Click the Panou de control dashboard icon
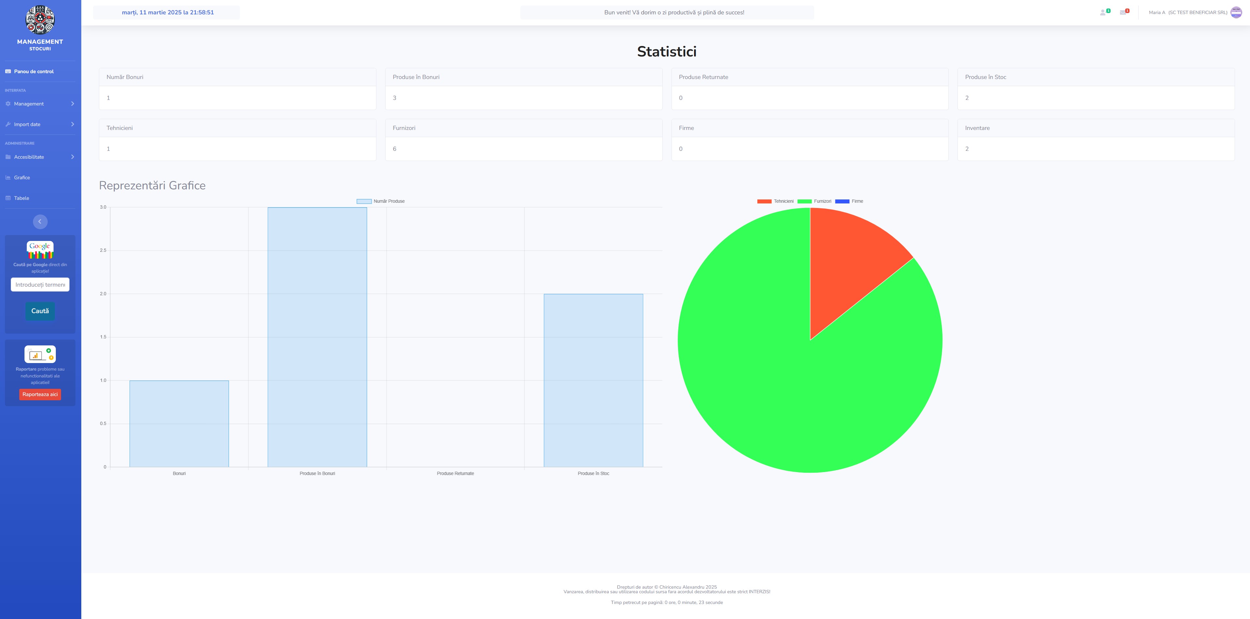Image resolution: width=1250 pixels, height=619 pixels. 8,71
